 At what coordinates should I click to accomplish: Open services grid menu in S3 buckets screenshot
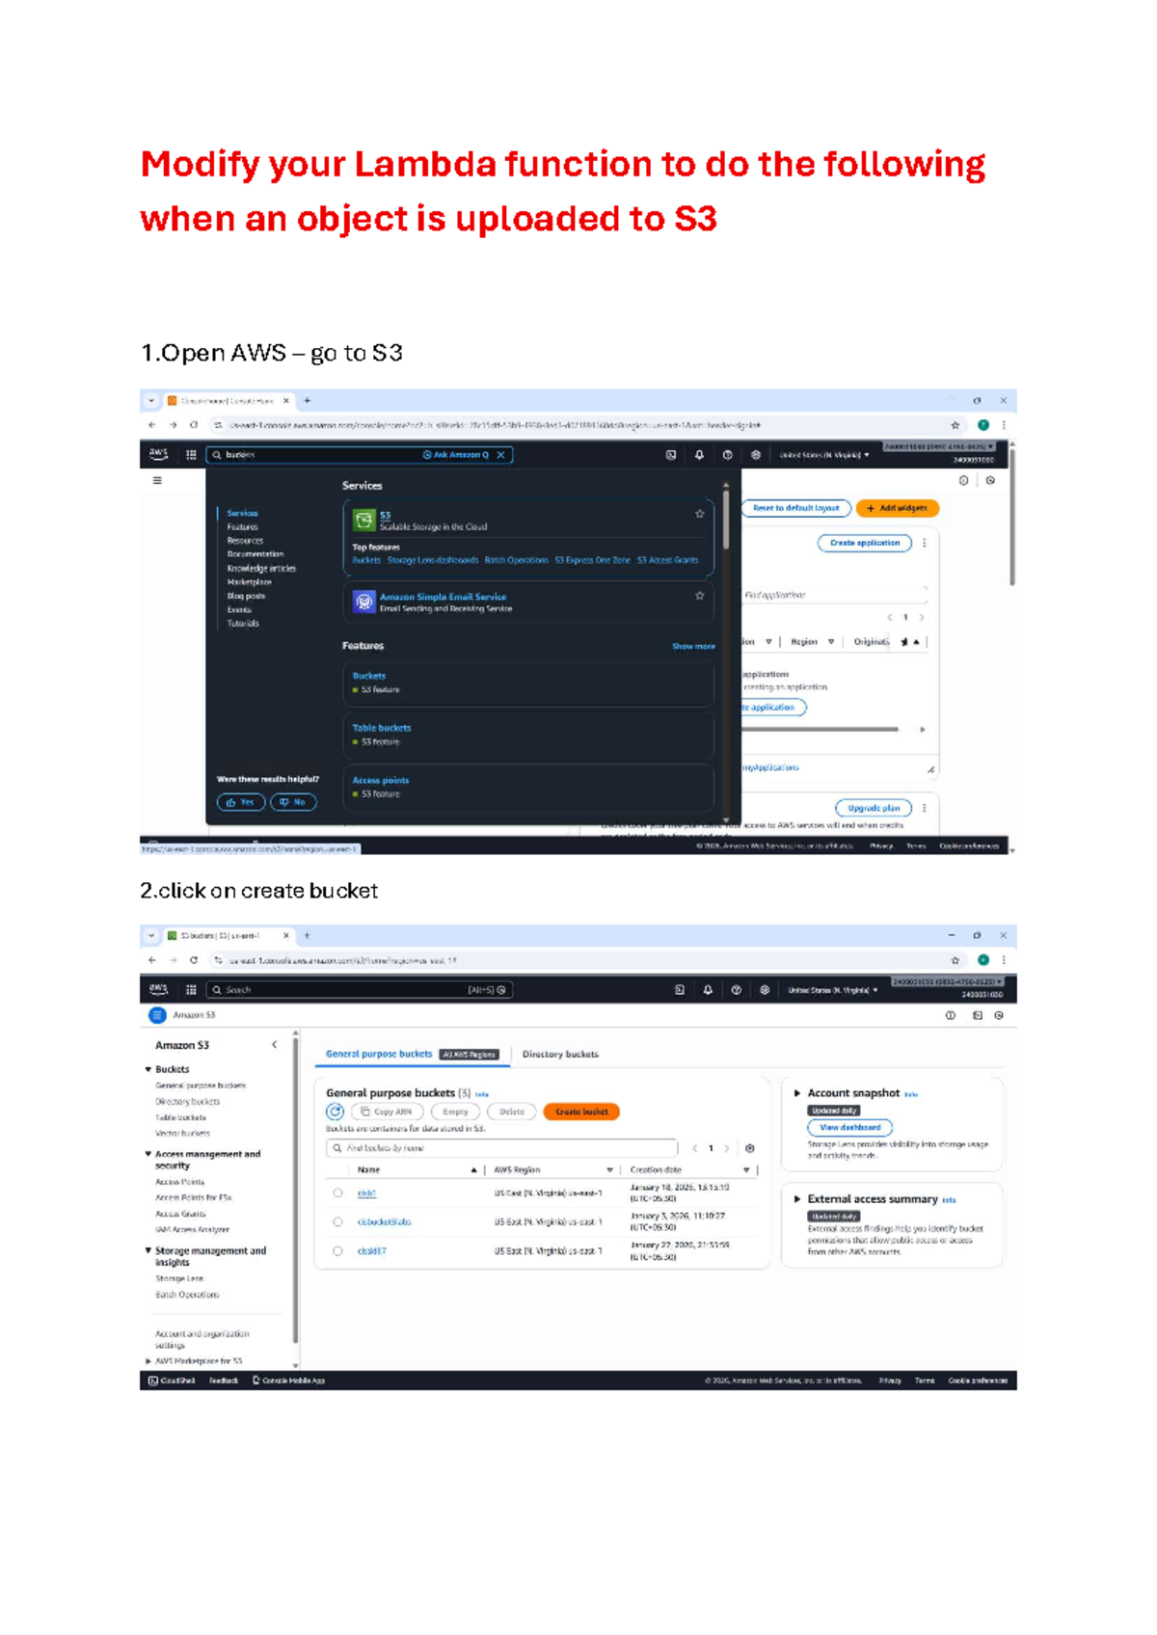point(191,989)
